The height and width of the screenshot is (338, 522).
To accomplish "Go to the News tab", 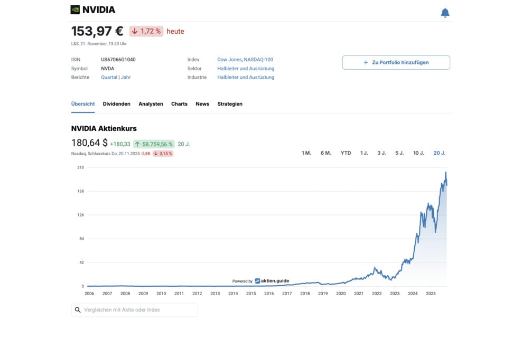I will (x=202, y=104).
